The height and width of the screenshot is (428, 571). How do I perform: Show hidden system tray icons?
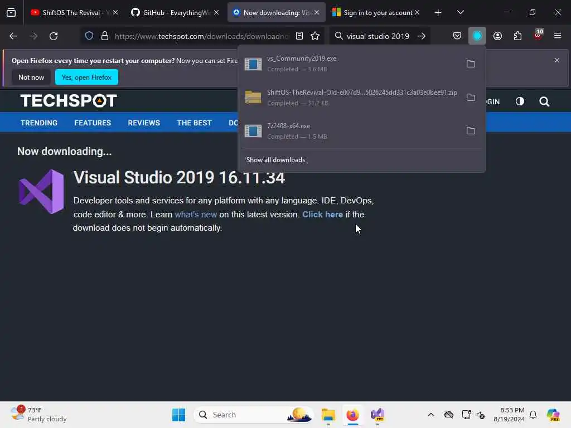pyautogui.click(x=431, y=415)
